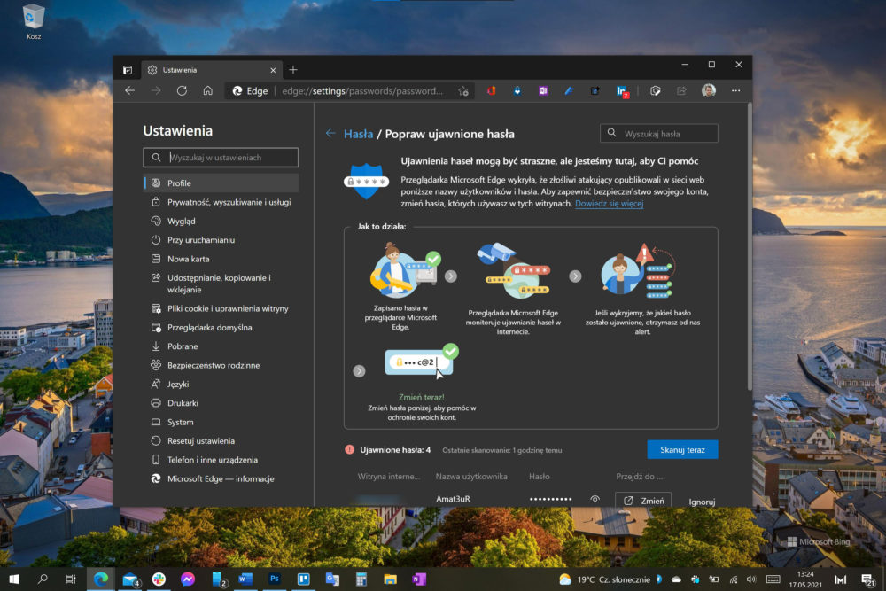The image size is (886, 591).
Task: Open System settings section
Action: point(221,422)
